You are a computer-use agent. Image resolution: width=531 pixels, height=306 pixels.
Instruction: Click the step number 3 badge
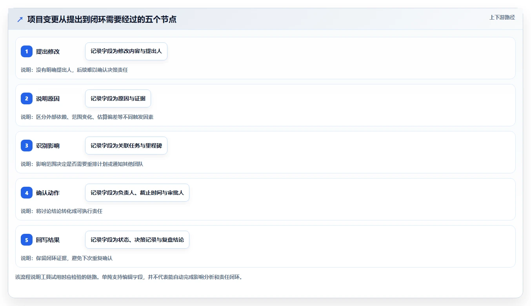tap(27, 146)
